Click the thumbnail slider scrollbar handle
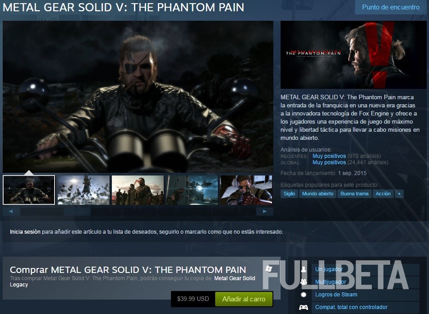Image resolution: width=429 pixels, height=314 pixels. point(55,211)
